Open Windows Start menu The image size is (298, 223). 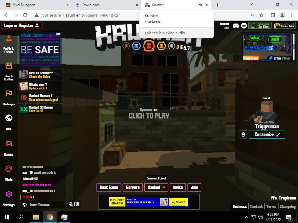[7, 217]
